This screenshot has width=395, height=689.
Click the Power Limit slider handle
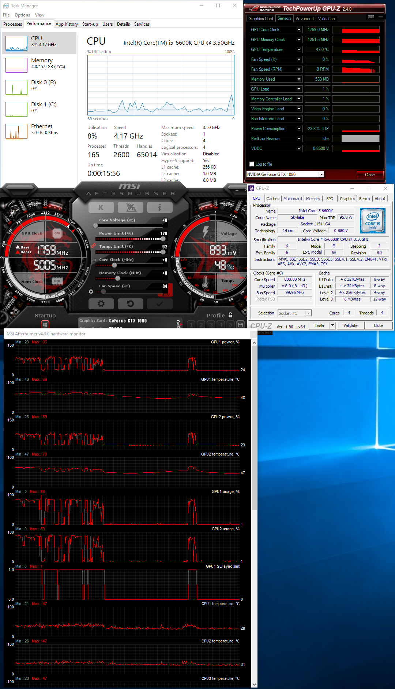(163, 239)
